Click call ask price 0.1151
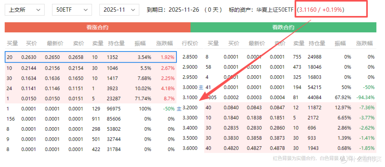Screen dimensions: 385x167 point(76,88)
